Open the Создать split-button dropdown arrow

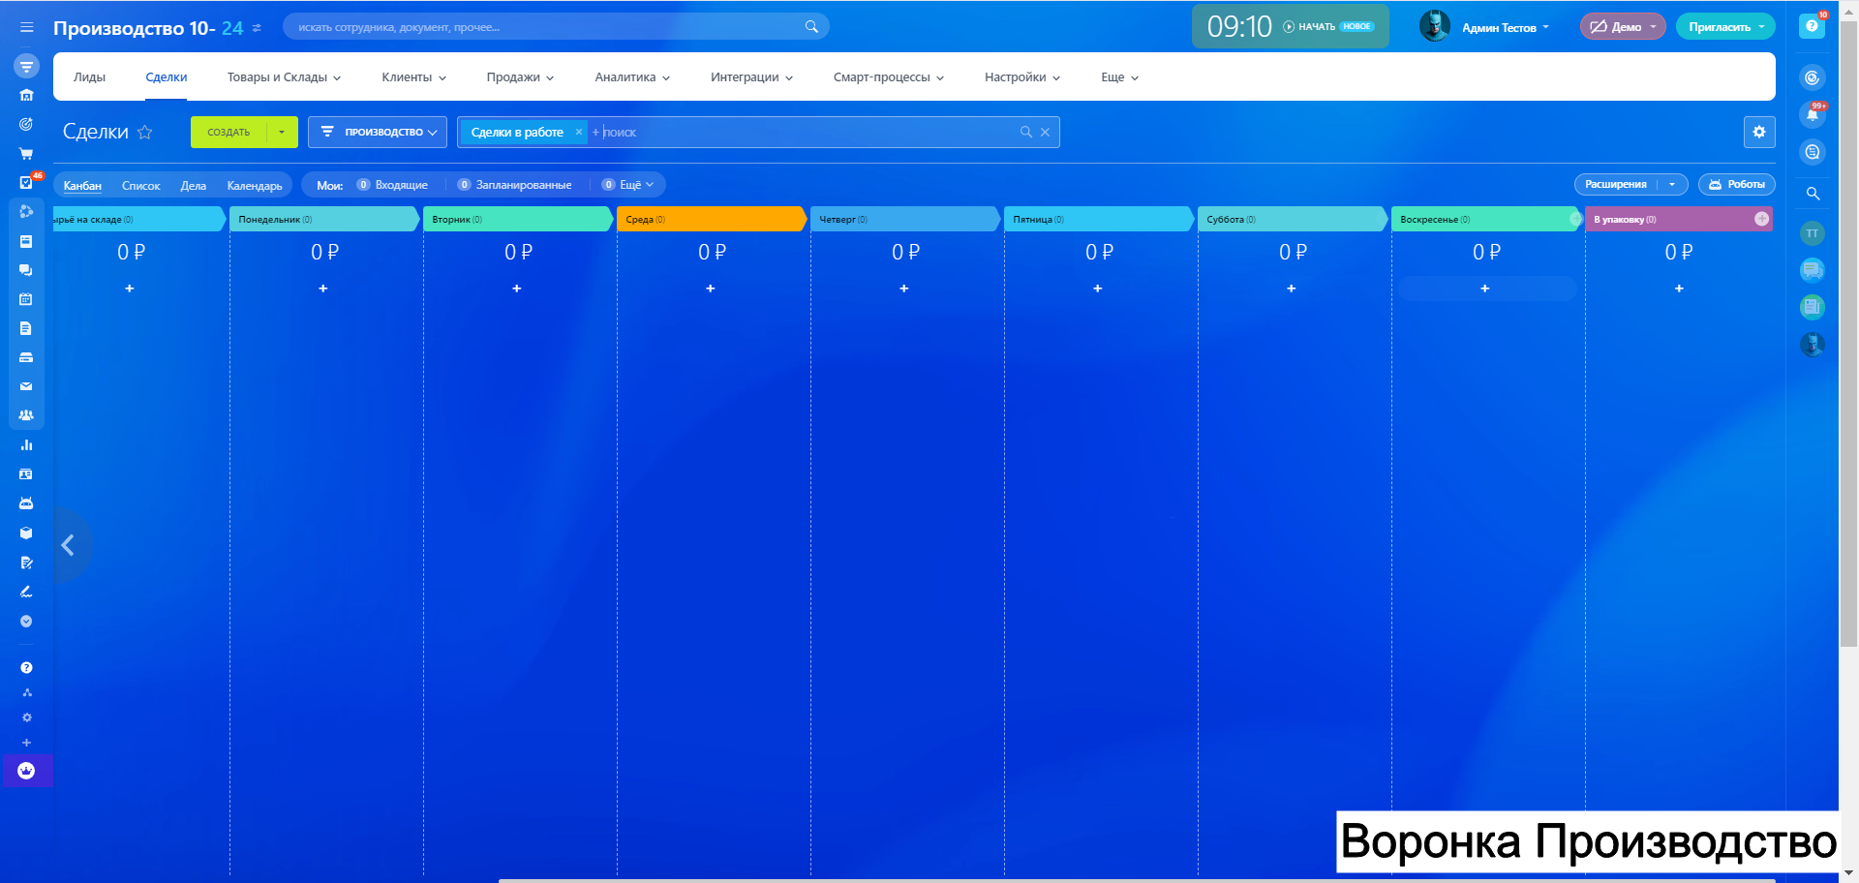(x=282, y=132)
